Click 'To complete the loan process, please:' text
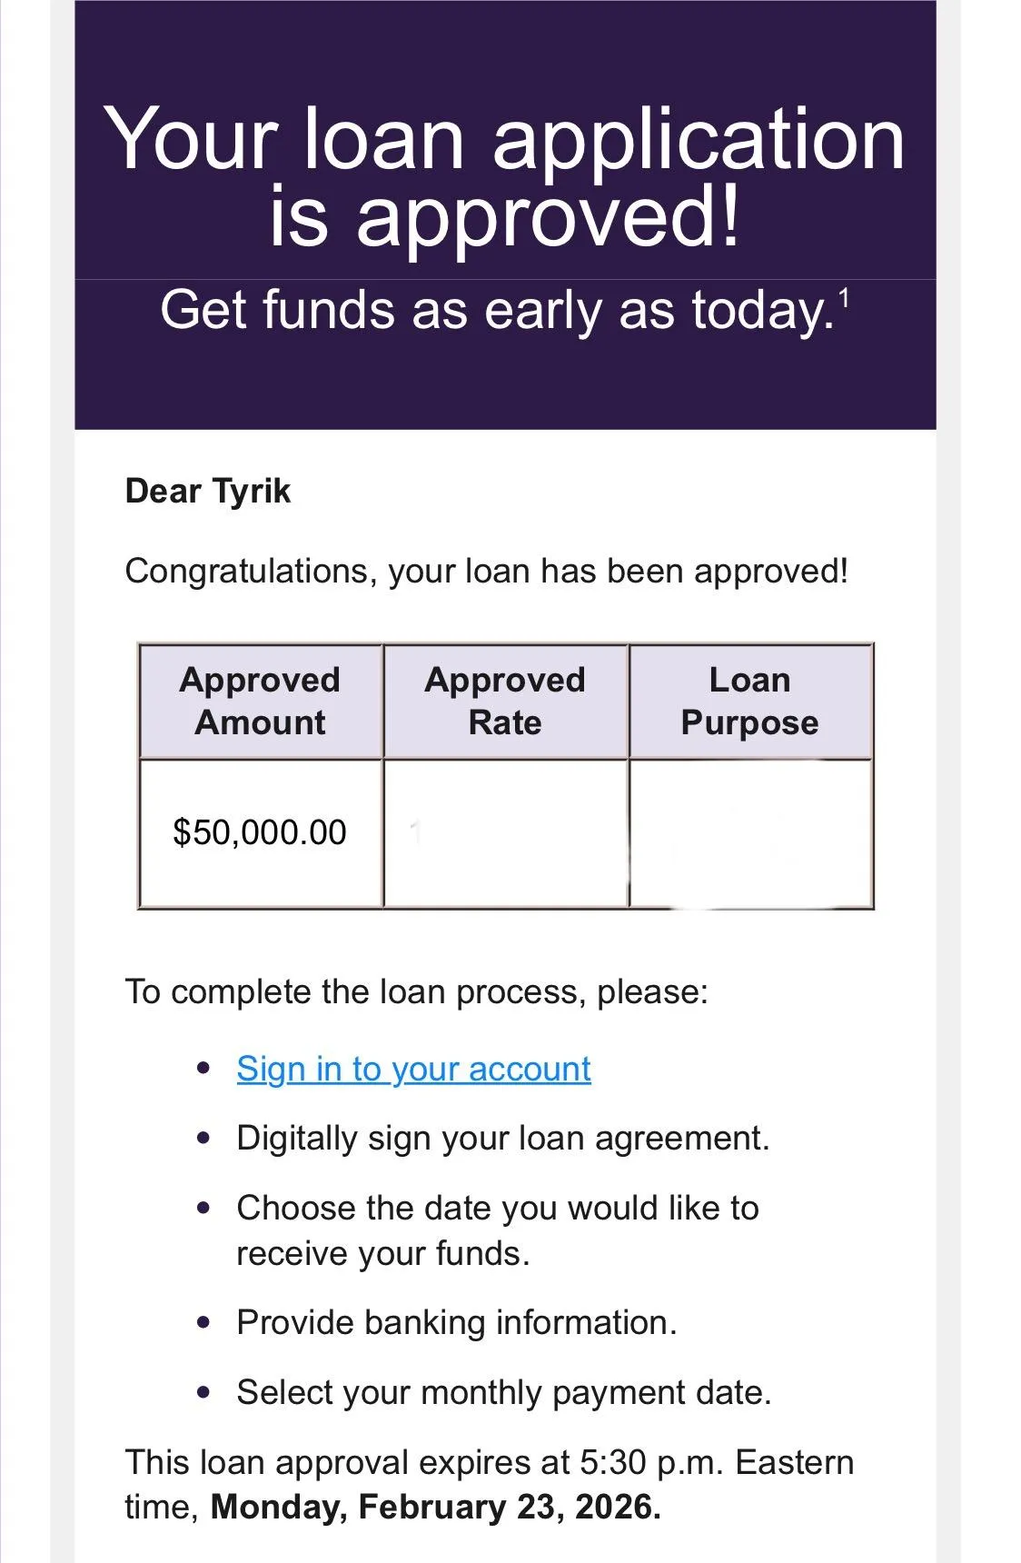Image resolution: width=1021 pixels, height=1563 pixels. pyautogui.click(x=416, y=991)
